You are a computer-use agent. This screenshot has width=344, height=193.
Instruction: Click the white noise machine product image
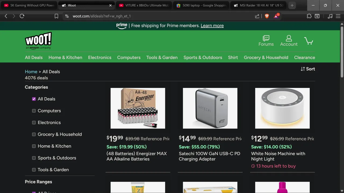coord(282,108)
